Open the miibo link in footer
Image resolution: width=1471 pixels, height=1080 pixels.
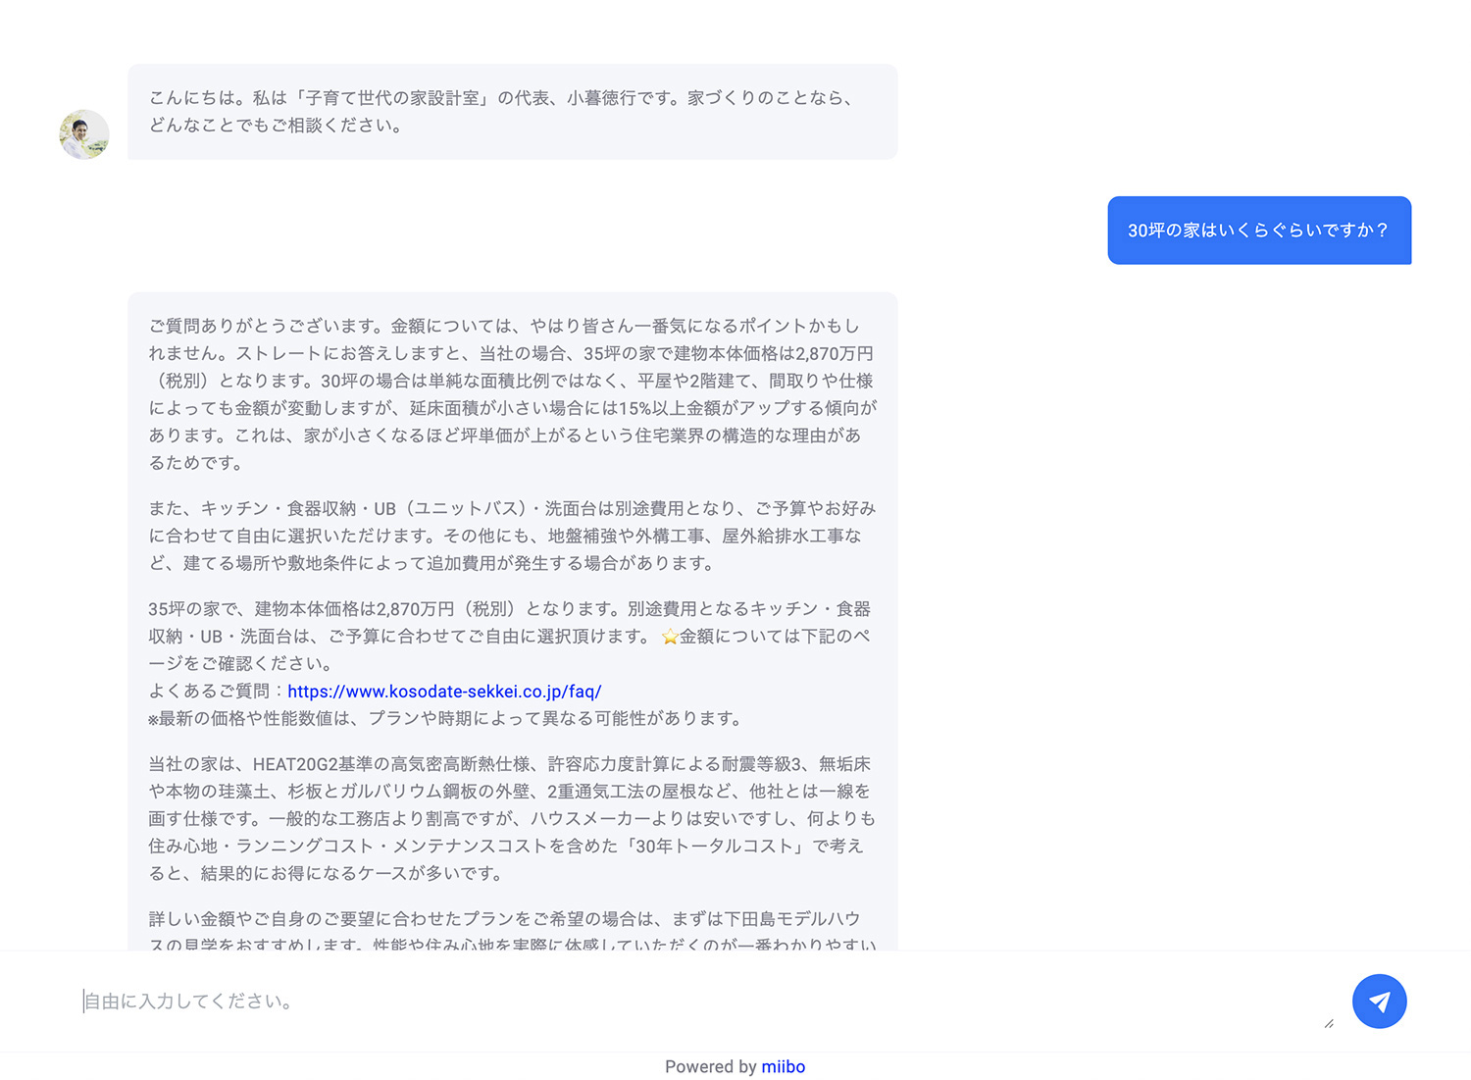[x=783, y=1066]
